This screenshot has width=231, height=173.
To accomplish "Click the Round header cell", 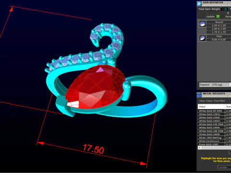I will [x=218, y=22].
